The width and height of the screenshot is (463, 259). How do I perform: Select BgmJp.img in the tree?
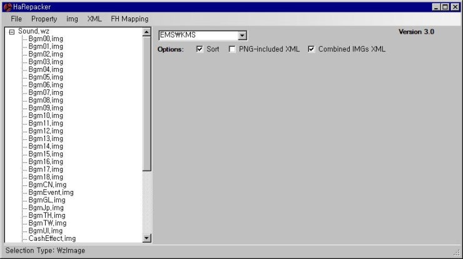46,208
